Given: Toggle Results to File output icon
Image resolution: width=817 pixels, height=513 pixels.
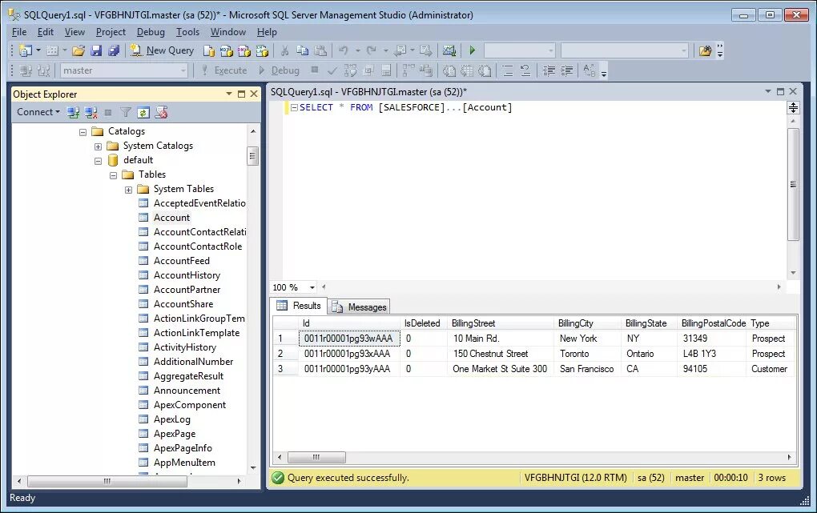Looking at the screenshot, I should (x=485, y=70).
